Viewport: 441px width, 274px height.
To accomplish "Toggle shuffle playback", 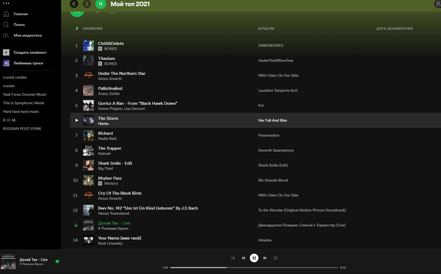I will click(232, 258).
